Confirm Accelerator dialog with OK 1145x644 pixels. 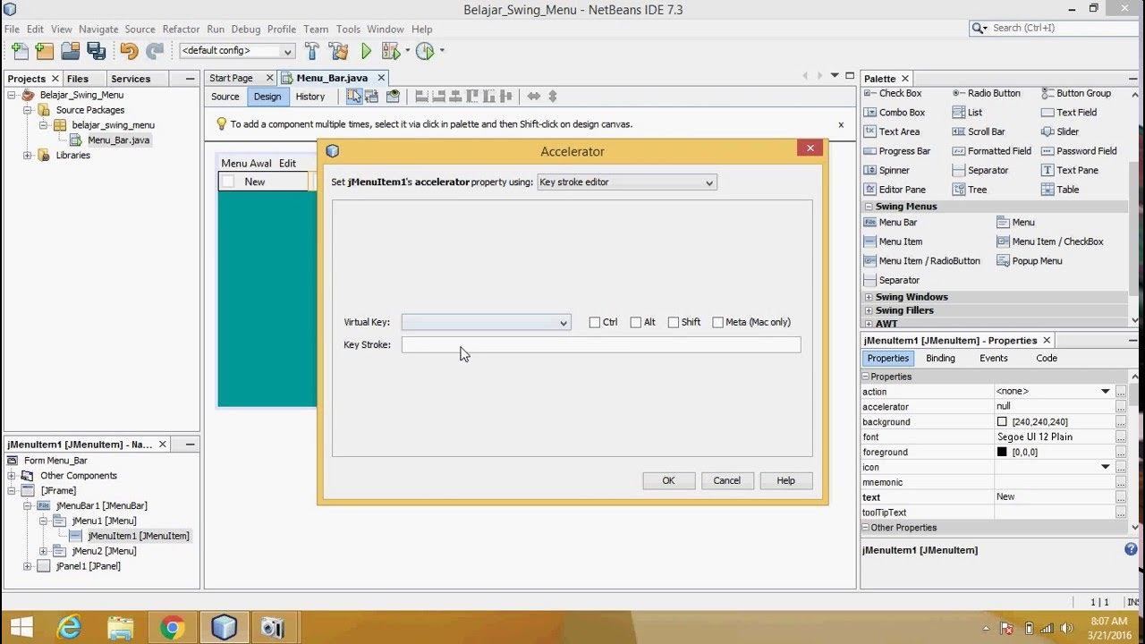pyautogui.click(x=668, y=480)
